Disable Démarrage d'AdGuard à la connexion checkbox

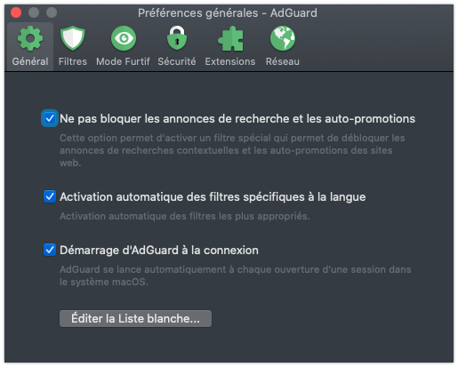coord(50,250)
